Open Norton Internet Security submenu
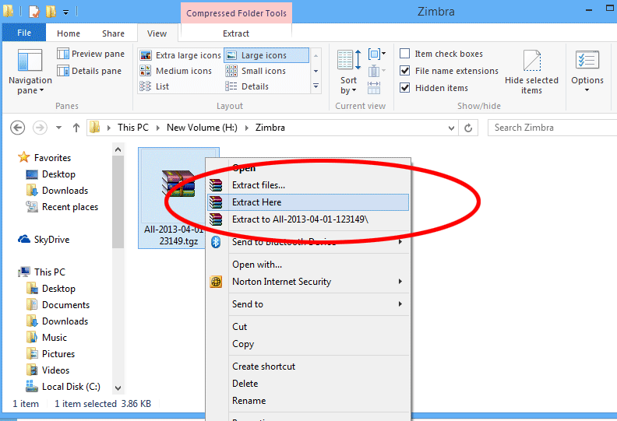Screen dimensions: 617x421 pyautogui.click(x=308, y=282)
